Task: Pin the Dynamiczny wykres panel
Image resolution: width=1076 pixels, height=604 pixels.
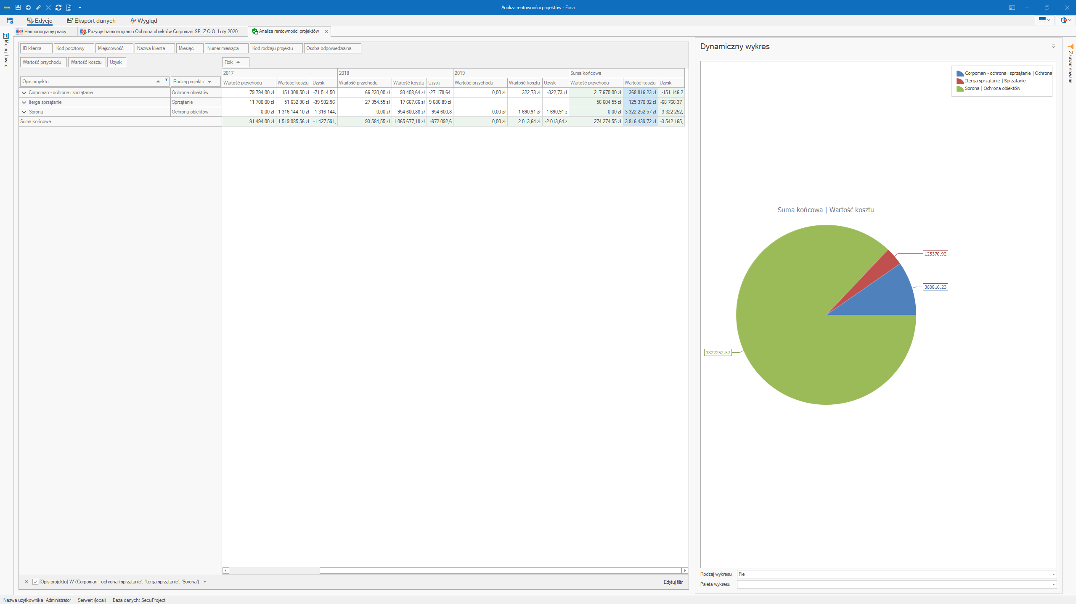Action: (1053, 46)
